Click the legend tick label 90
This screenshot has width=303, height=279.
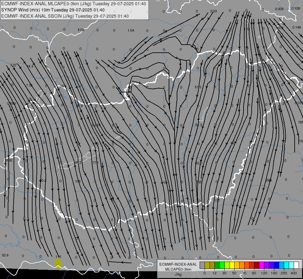click(254, 273)
